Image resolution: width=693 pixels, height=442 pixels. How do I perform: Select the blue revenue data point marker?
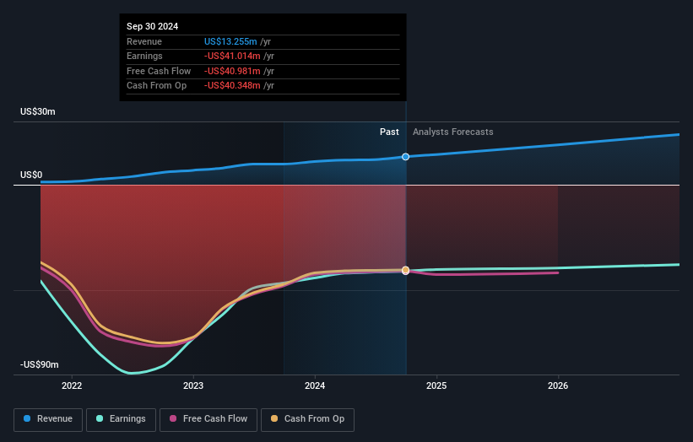pyautogui.click(x=405, y=157)
